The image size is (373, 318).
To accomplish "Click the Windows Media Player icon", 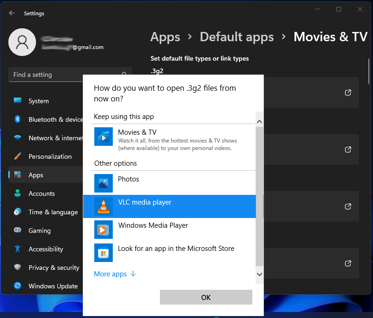I will click(x=103, y=230).
